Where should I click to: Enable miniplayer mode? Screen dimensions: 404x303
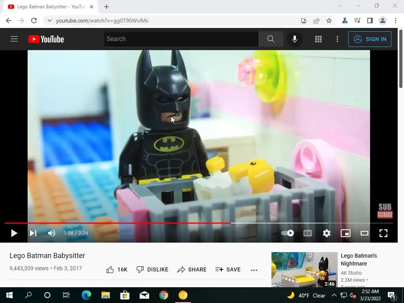pos(346,233)
